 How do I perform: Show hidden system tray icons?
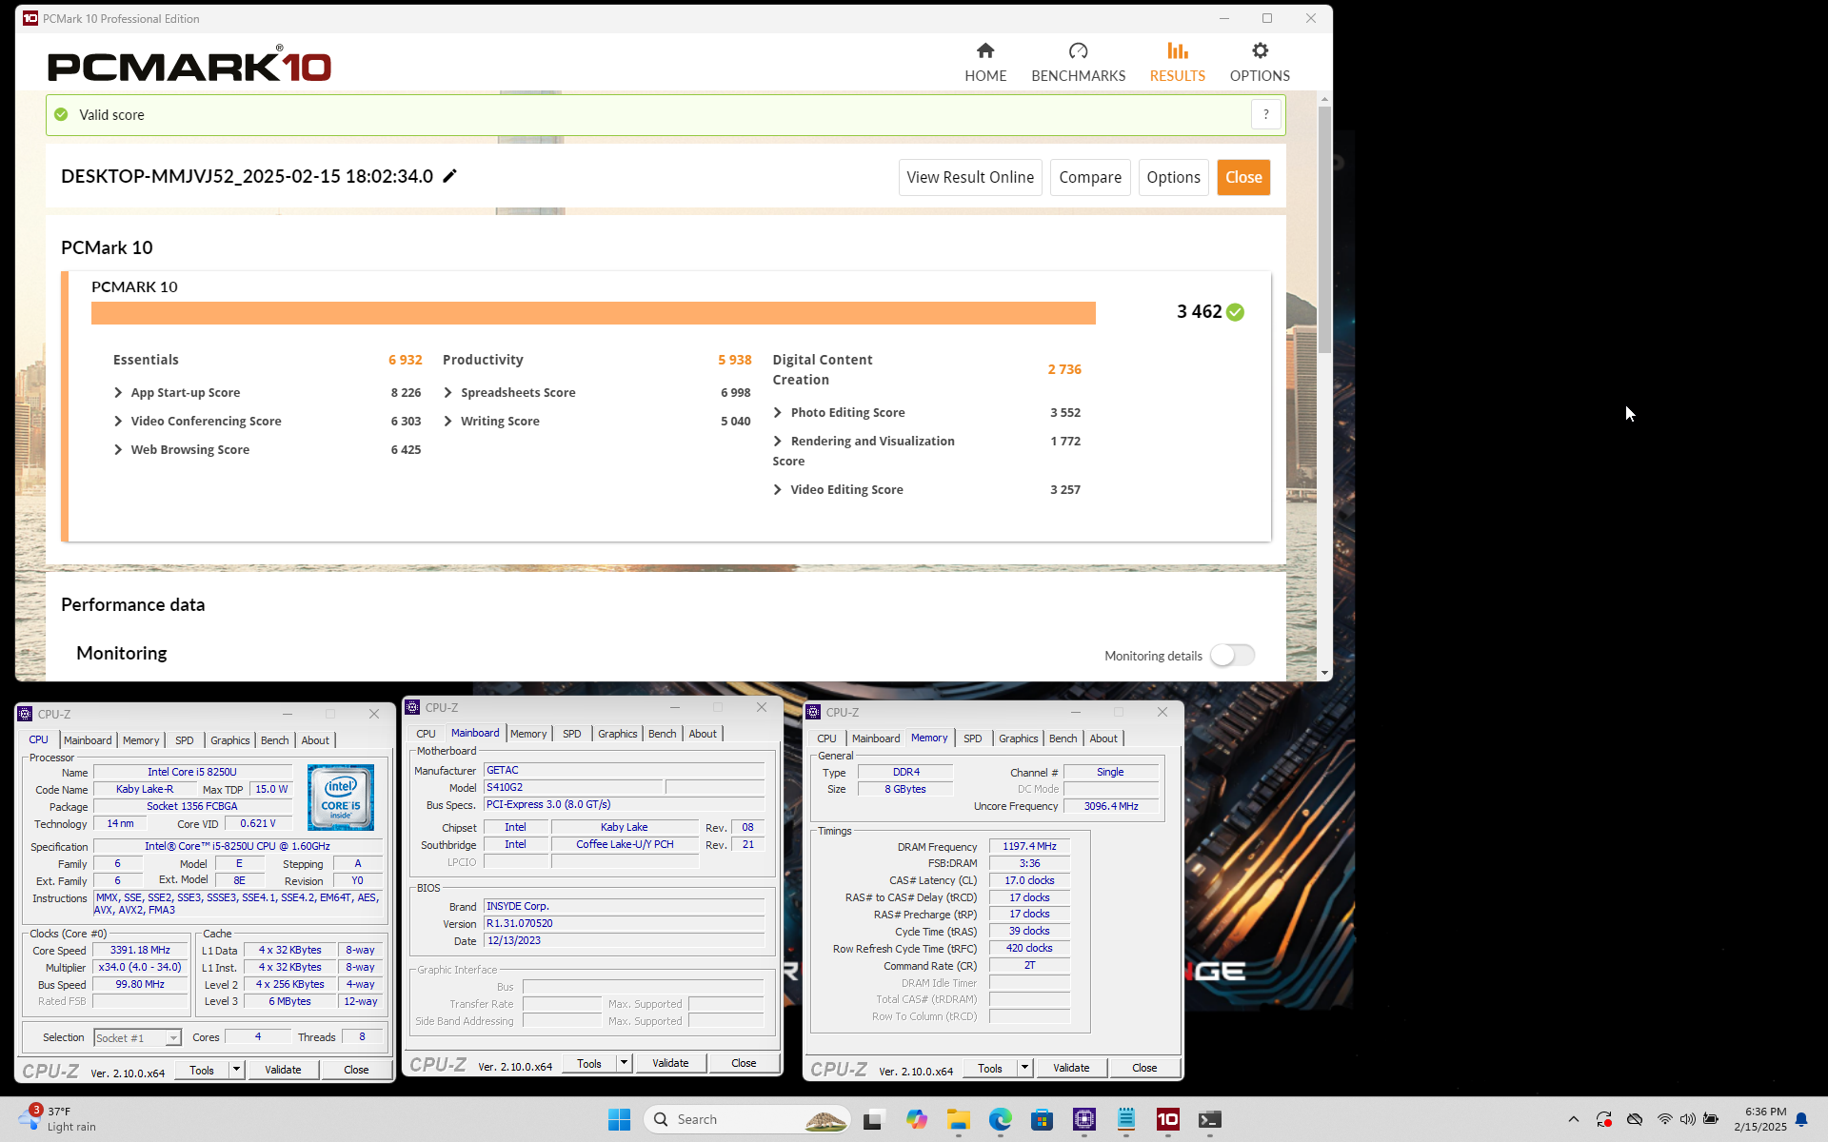coord(1573,1119)
